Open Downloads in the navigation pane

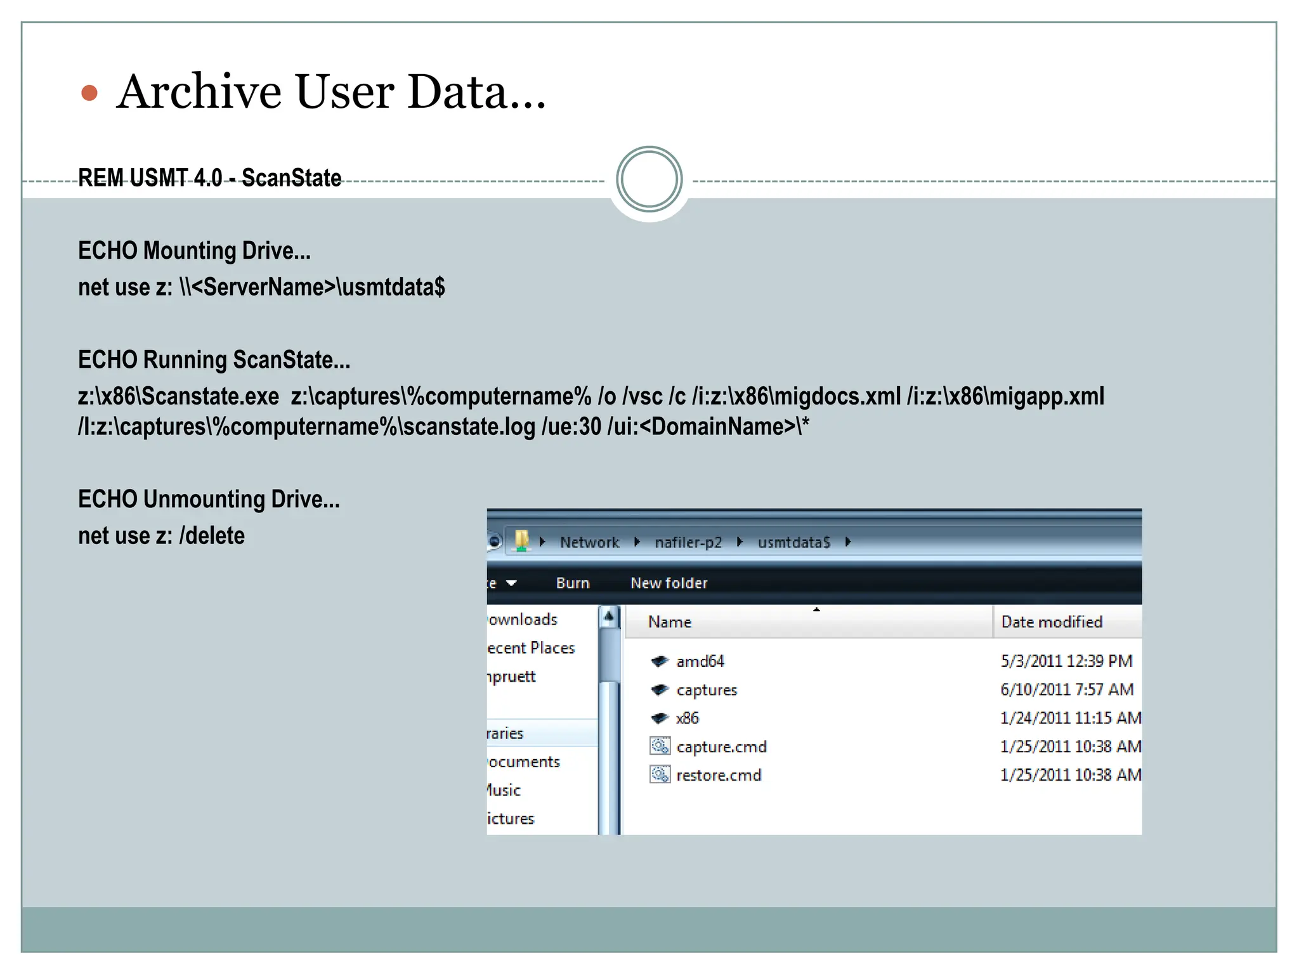pos(523,619)
